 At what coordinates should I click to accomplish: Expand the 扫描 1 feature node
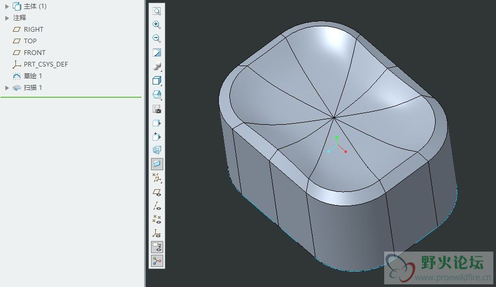tap(7, 88)
